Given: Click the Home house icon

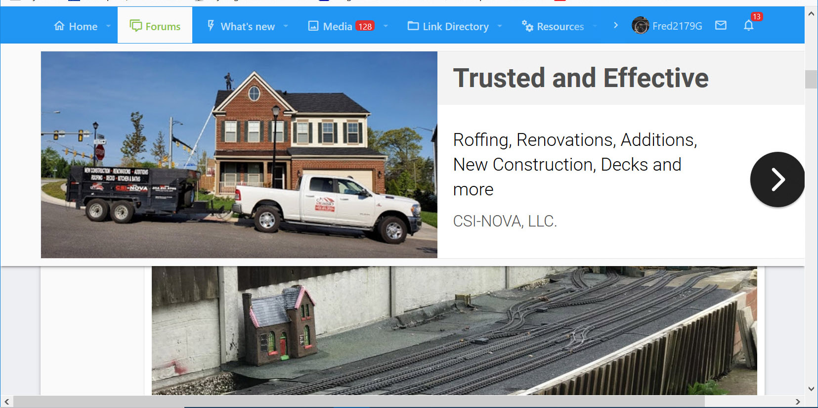Looking at the screenshot, I should [x=59, y=26].
